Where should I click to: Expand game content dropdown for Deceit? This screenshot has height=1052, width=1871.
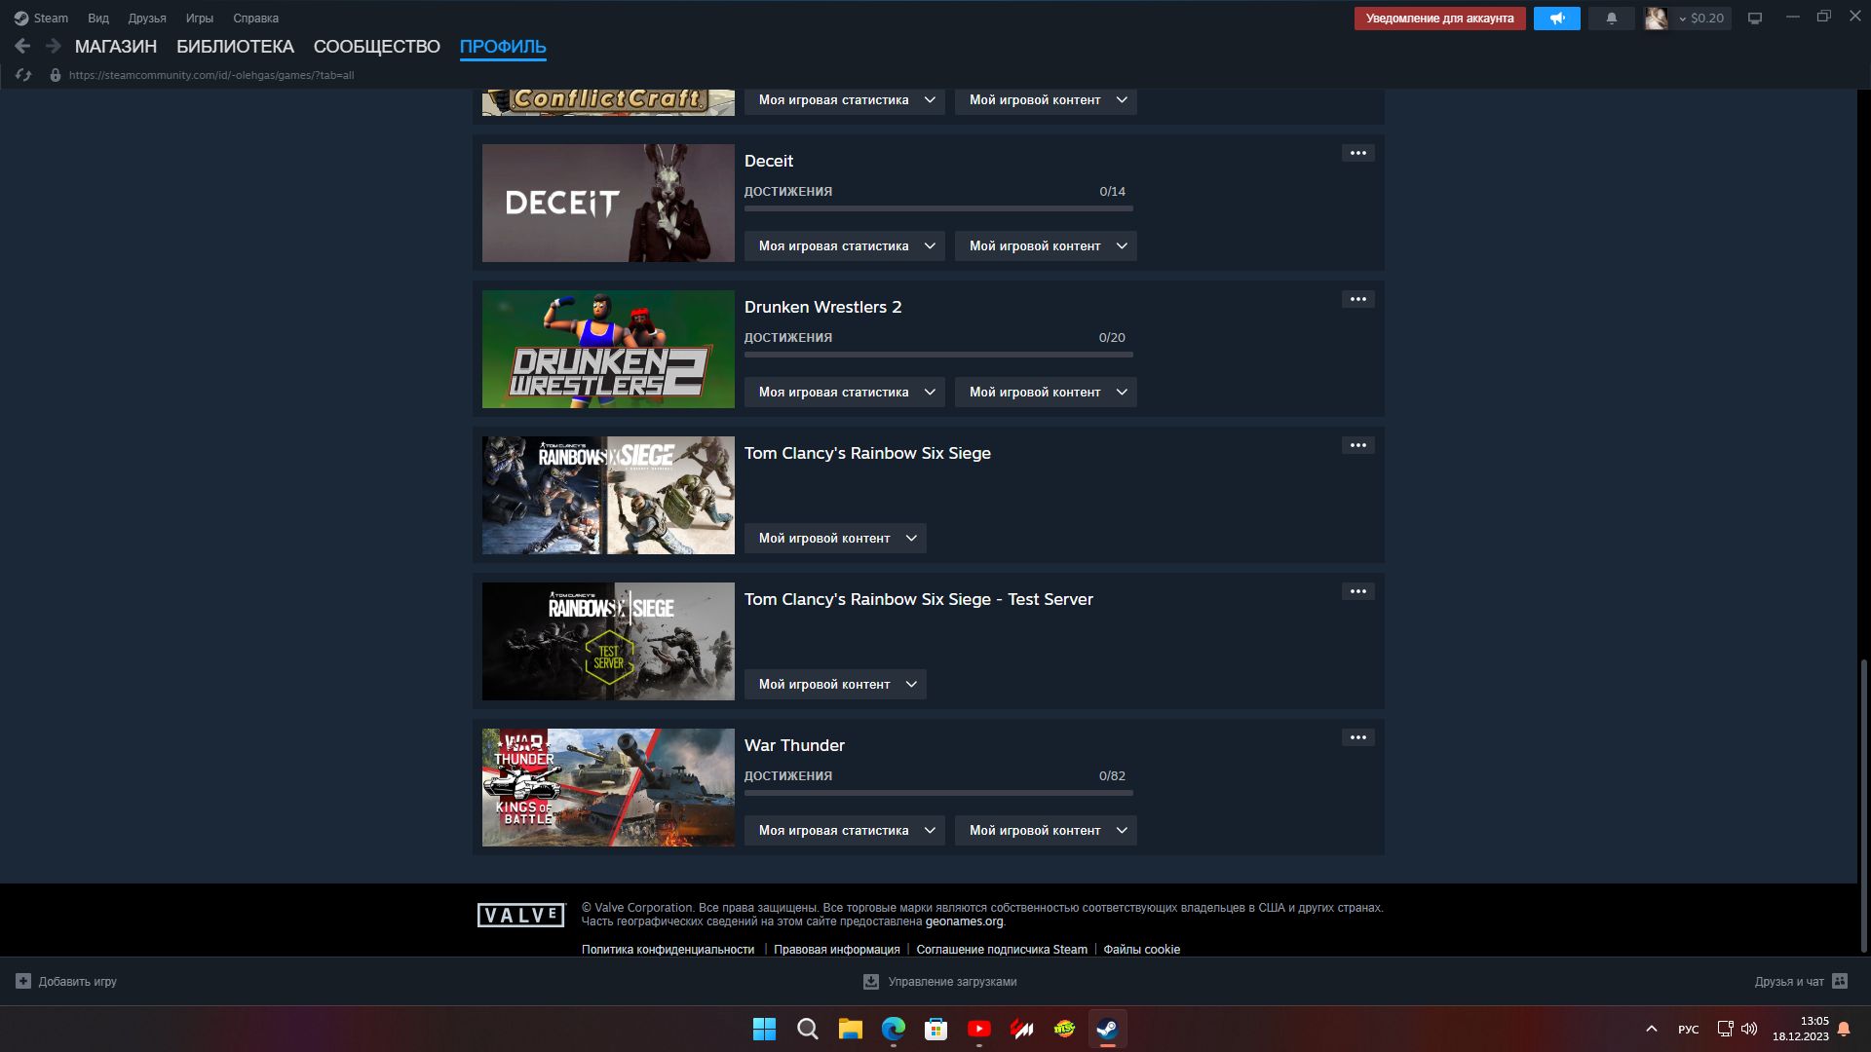click(1046, 246)
